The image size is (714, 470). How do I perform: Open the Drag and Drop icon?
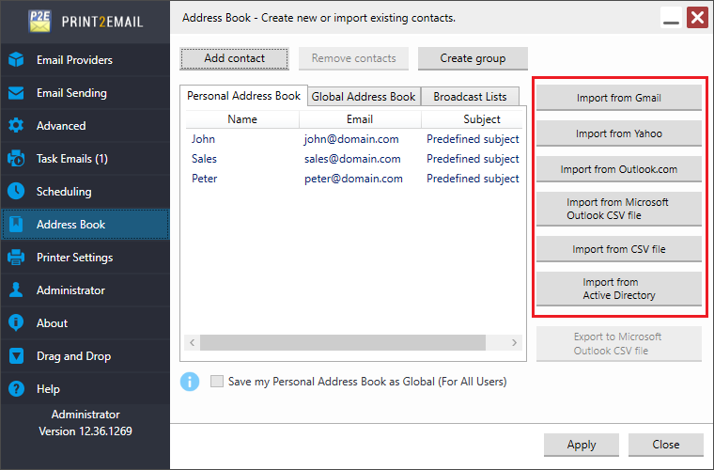(x=16, y=356)
